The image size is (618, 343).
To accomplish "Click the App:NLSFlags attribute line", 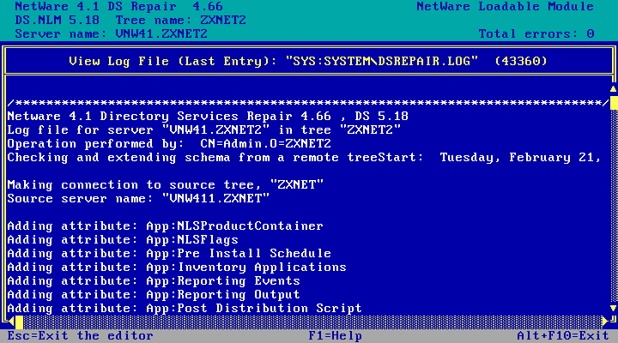I will tap(123, 240).
